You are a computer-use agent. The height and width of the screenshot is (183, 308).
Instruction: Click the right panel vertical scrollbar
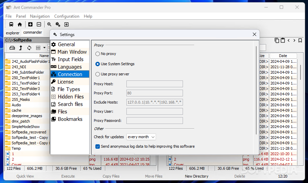point(301,72)
